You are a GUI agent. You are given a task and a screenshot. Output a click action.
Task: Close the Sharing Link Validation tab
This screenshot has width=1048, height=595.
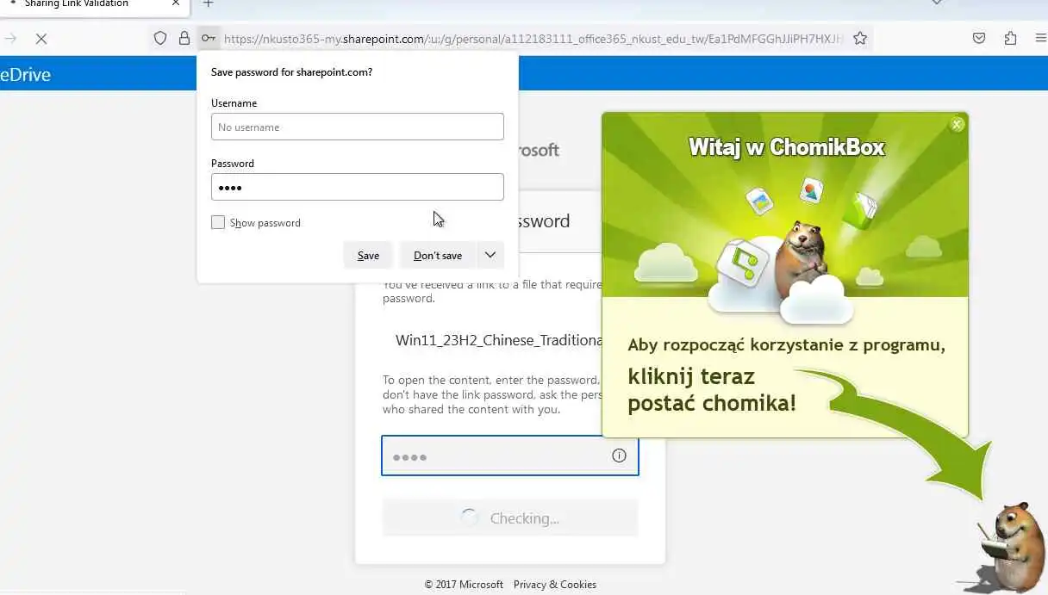[x=176, y=3]
